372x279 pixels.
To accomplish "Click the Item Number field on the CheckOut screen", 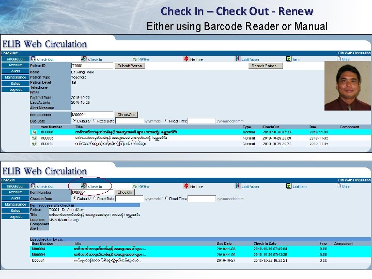I will tap(92, 115).
